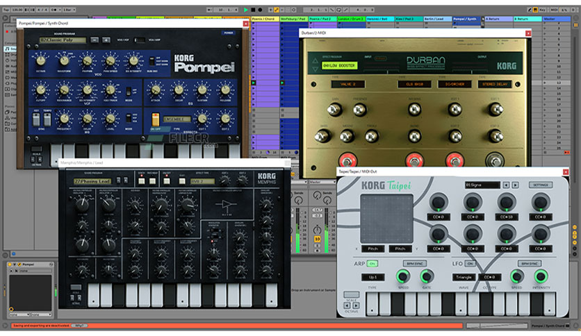Click the Memphis VCA amplifier symbol panel
The width and height of the screenshot is (581, 336).
pos(227,205)
